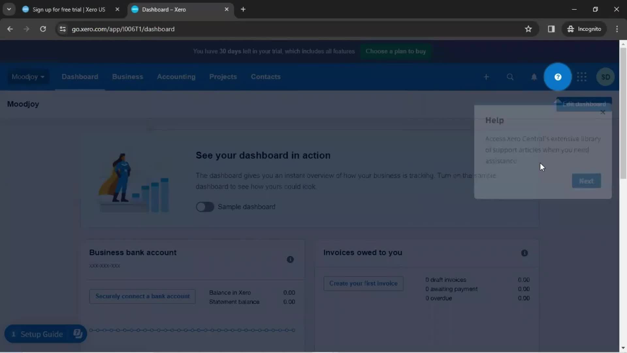Open the Projects menu
The height and width of the screenshot is (353, 627).
tap(223, 77)
